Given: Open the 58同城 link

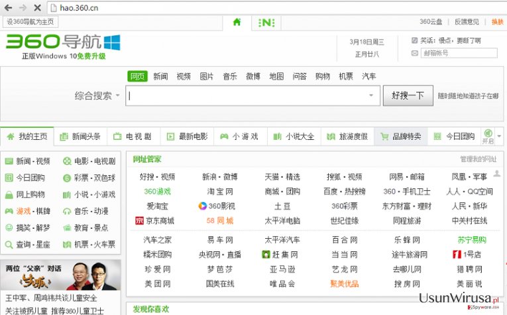Looking at the screenshot, I should (220, 221).
